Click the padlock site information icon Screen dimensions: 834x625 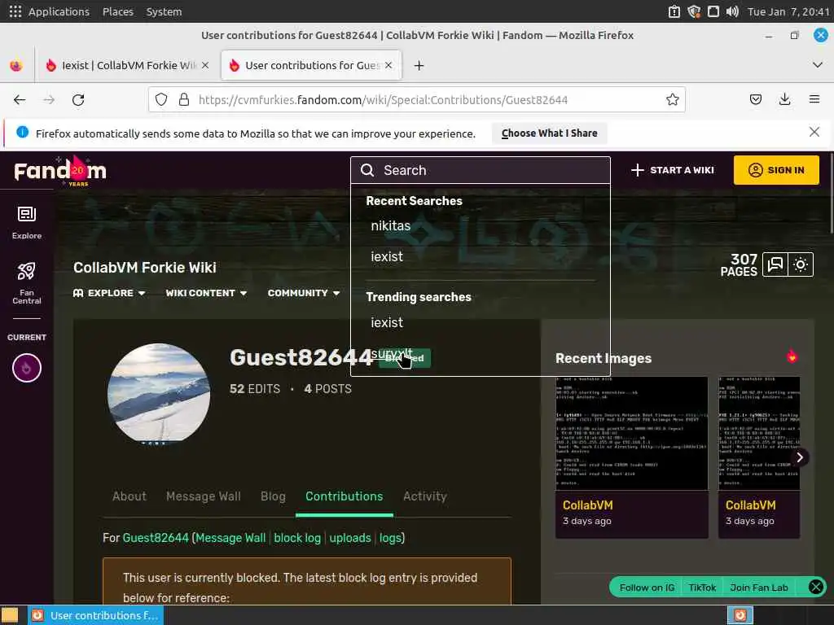[184, 99]
